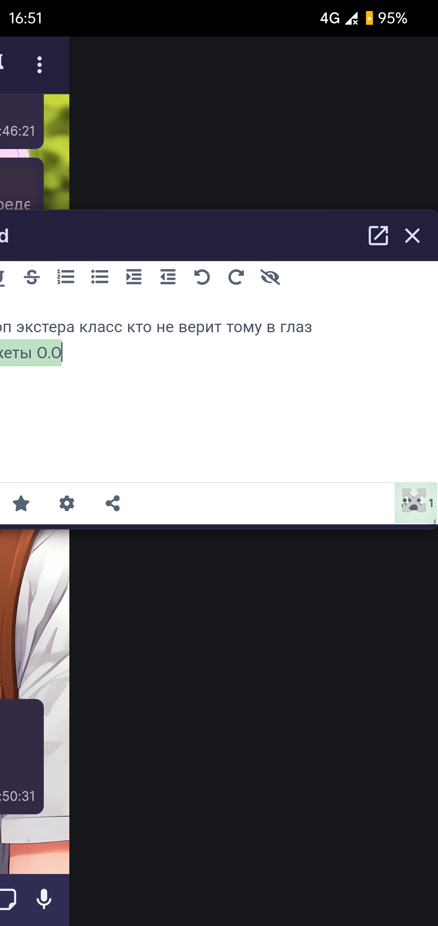
Task: Open the sticker picker icon
Action: [8, 899]
